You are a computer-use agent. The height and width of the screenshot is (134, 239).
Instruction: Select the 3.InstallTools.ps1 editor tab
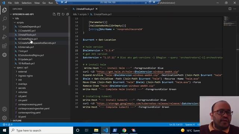85,9
